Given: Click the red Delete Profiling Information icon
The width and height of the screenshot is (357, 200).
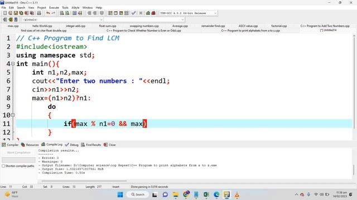Looking at the screenshot, I should click(153, 13).
